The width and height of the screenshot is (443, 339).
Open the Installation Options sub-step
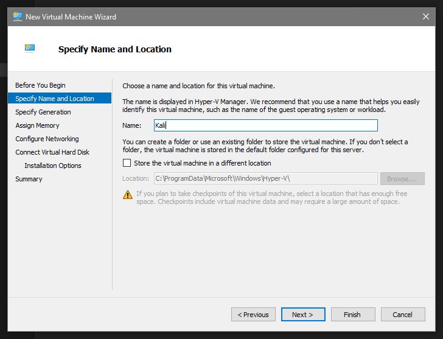(53, 166)
